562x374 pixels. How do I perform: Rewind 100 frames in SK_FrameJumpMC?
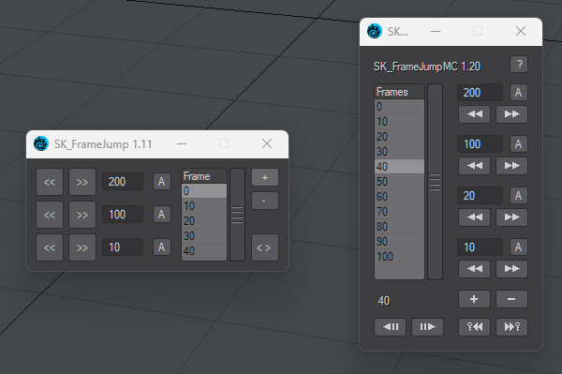point(475,166)
